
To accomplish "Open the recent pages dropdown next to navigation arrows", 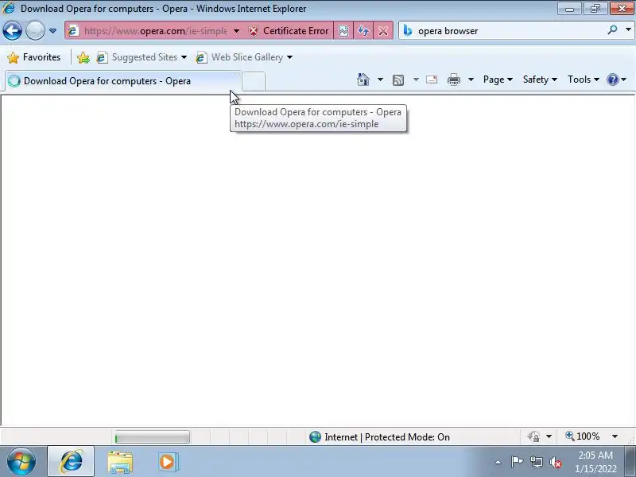I will pyautogui.click(x=52, y=31).
